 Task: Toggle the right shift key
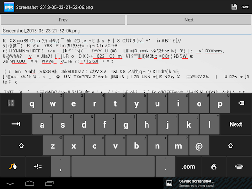click(x=231, y=146)
